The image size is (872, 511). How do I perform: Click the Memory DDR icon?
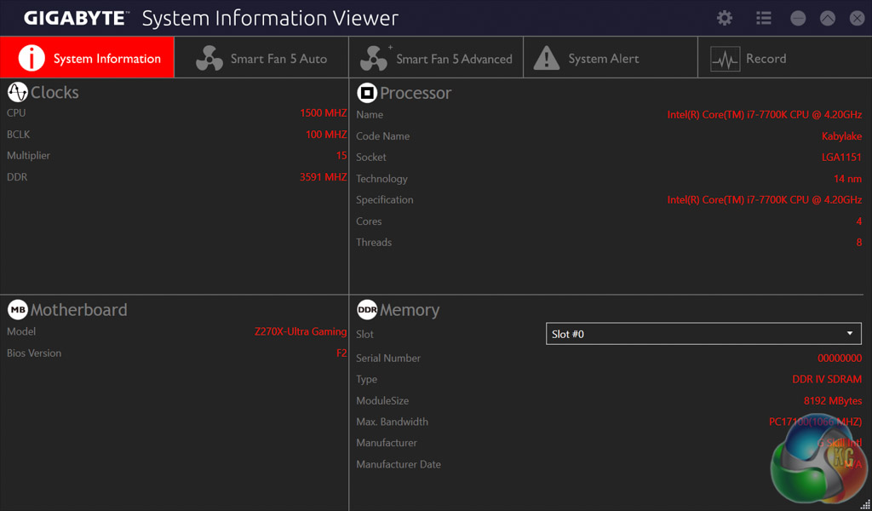tap(367, 310)
